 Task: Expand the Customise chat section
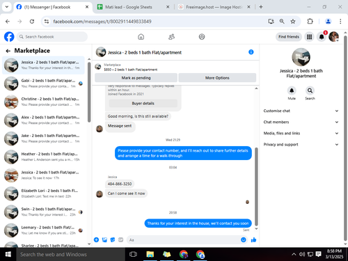301,111
